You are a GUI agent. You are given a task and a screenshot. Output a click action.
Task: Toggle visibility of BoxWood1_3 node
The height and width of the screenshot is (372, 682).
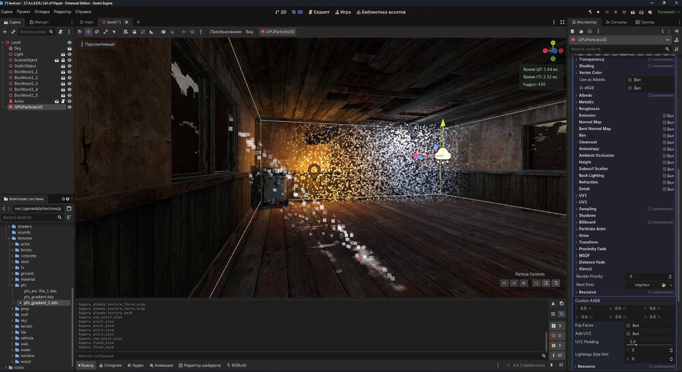(69, 83)
